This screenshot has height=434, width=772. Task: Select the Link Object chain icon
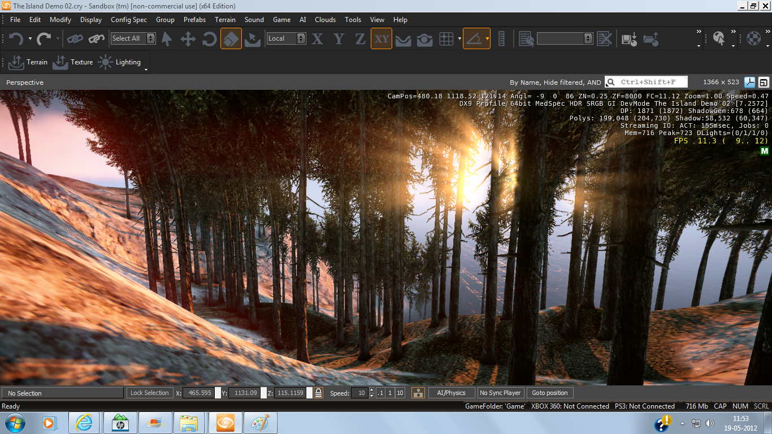point(75,38)
